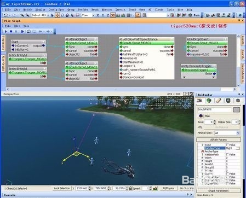Stop the flow graph playback
This screenshot has width=246, height=198.
point(11,32)
